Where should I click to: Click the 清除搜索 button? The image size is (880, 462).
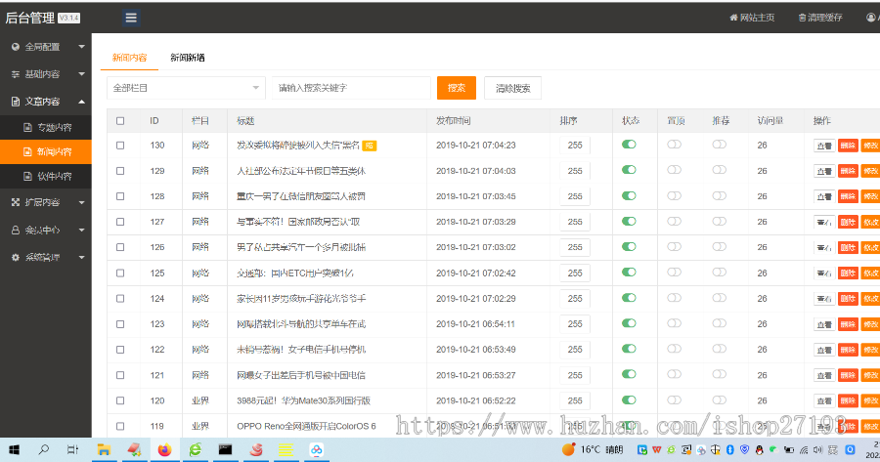(513, 88)
